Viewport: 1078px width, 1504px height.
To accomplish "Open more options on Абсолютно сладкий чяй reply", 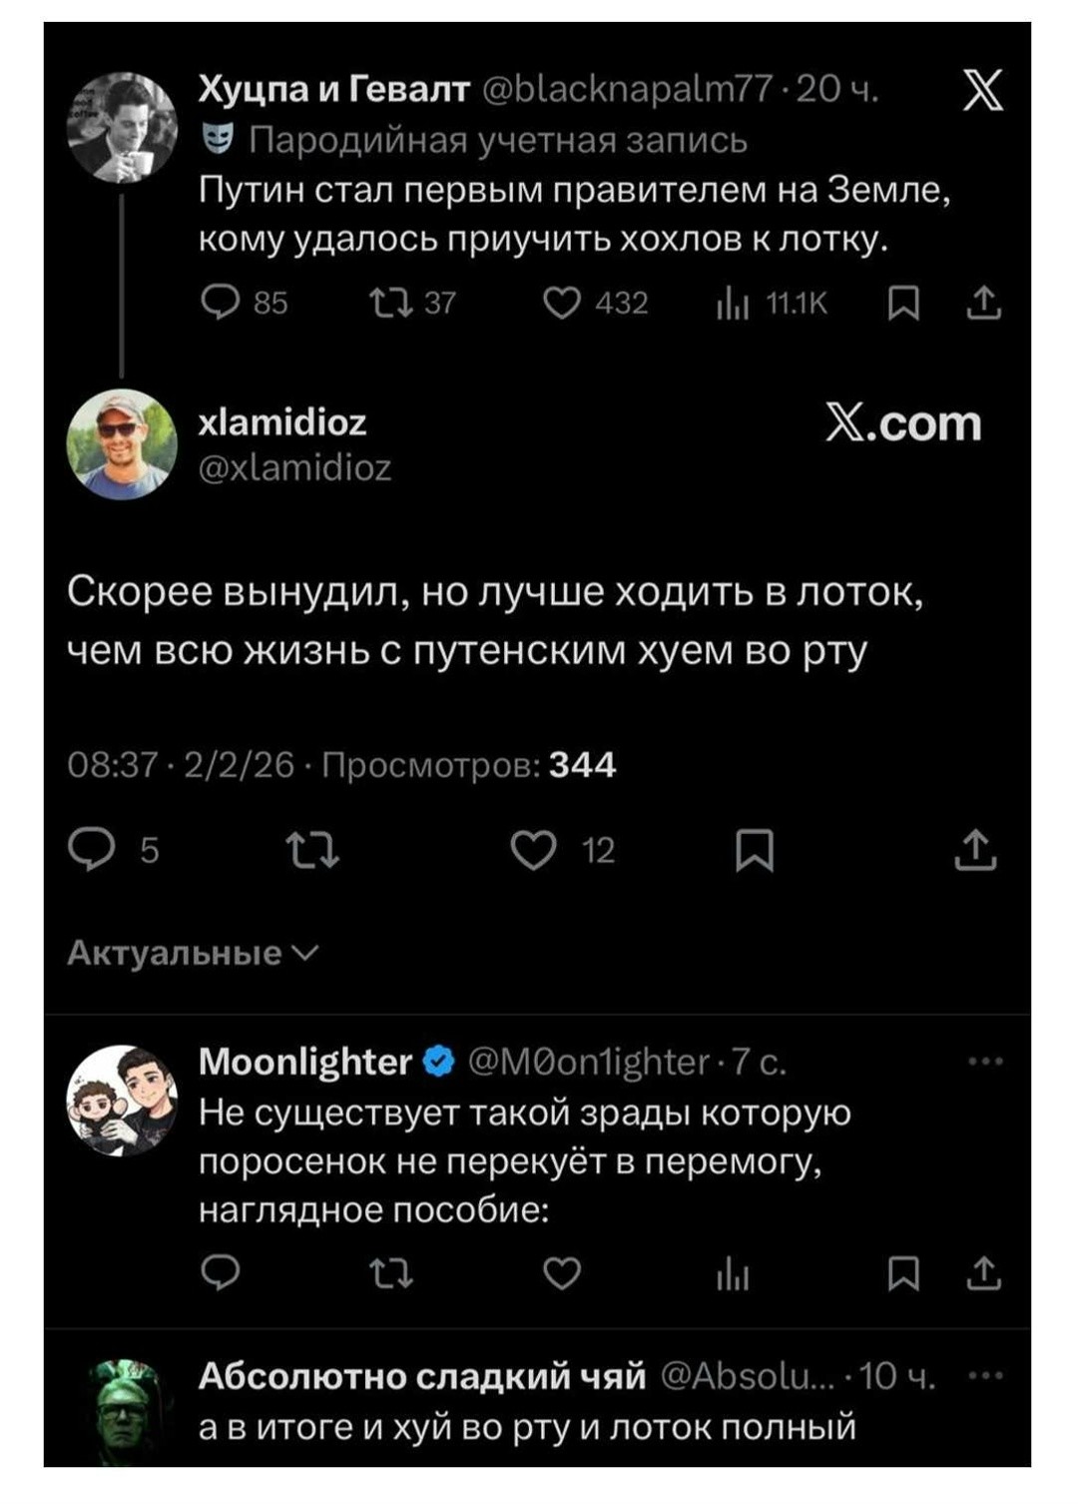I will point(984,1375).
